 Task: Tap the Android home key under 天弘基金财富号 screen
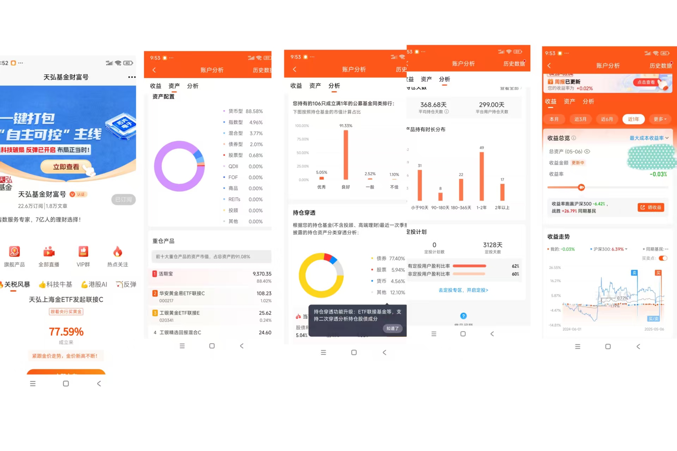point(66,384)
